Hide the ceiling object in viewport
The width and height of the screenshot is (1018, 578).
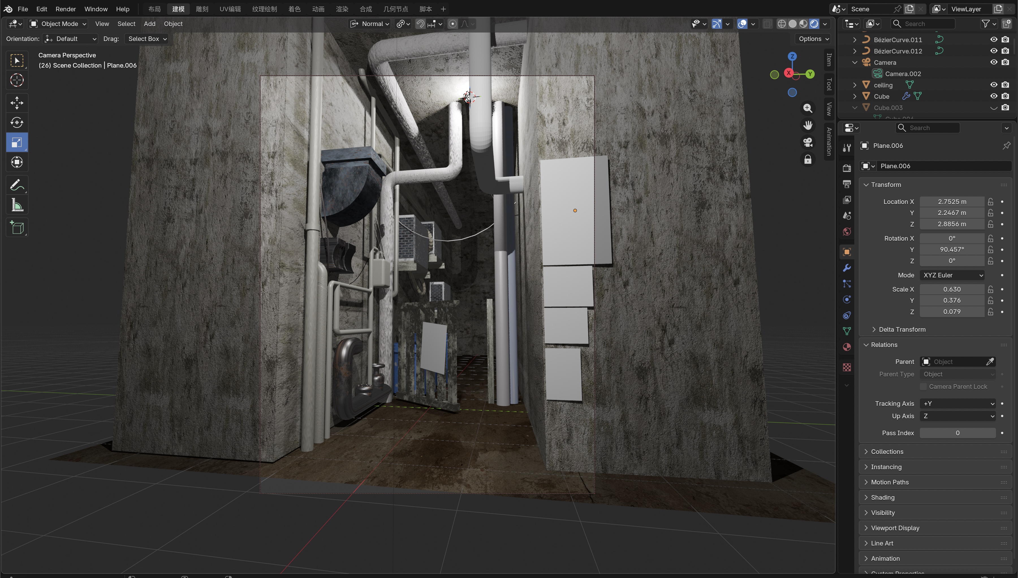tap(993, 85)
